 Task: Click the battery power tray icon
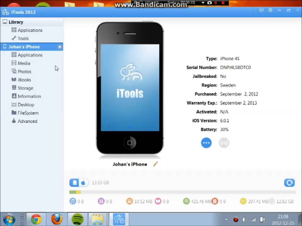(262, 219)
